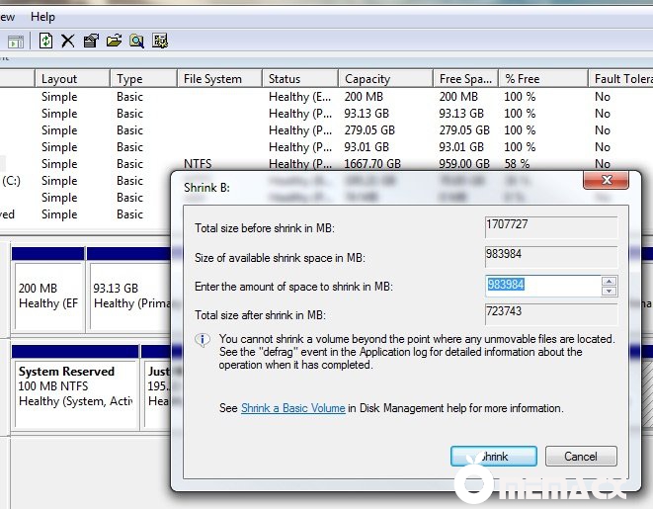The width and height of the screenshot is (653, 509).
Task: Click the Refresh toolbar icon
Action: pyautogui.click(x=45, y=41)
